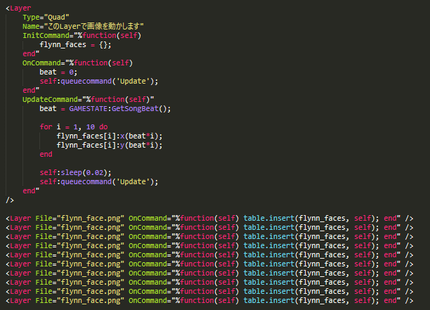The width and height of the screenshot is (430, 310).
Task: Click the UpdateCommand="%function(self)" line
Action: point(89,99)
